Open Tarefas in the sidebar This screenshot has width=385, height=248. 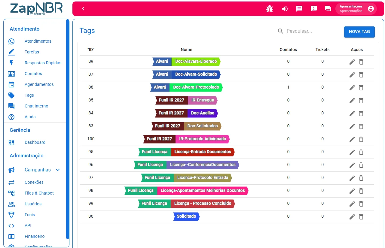click(x=32, y=52)
